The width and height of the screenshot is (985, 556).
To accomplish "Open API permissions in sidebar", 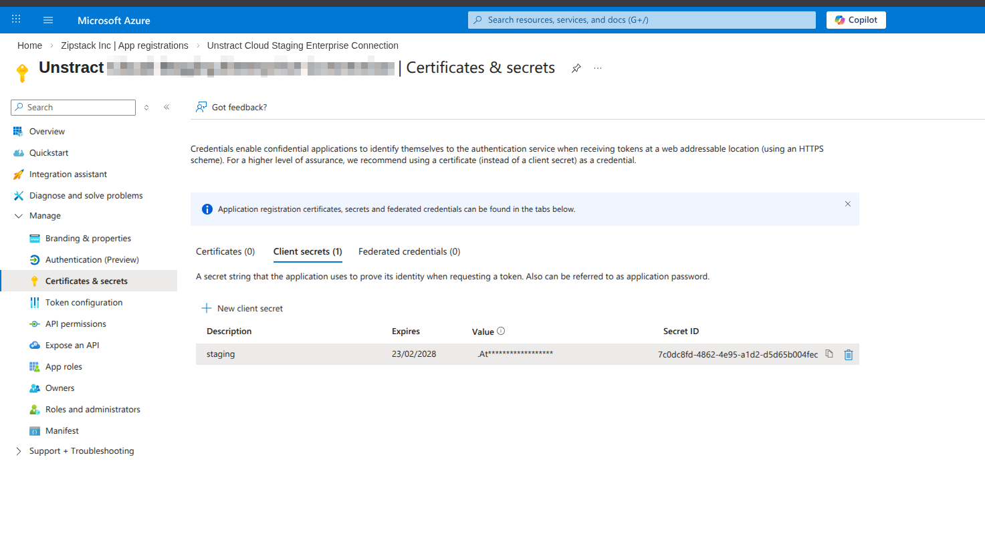I will click(x=76, y=324).
